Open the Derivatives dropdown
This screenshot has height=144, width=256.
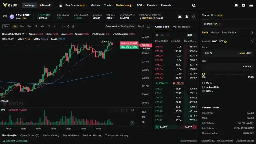point(125,5)
